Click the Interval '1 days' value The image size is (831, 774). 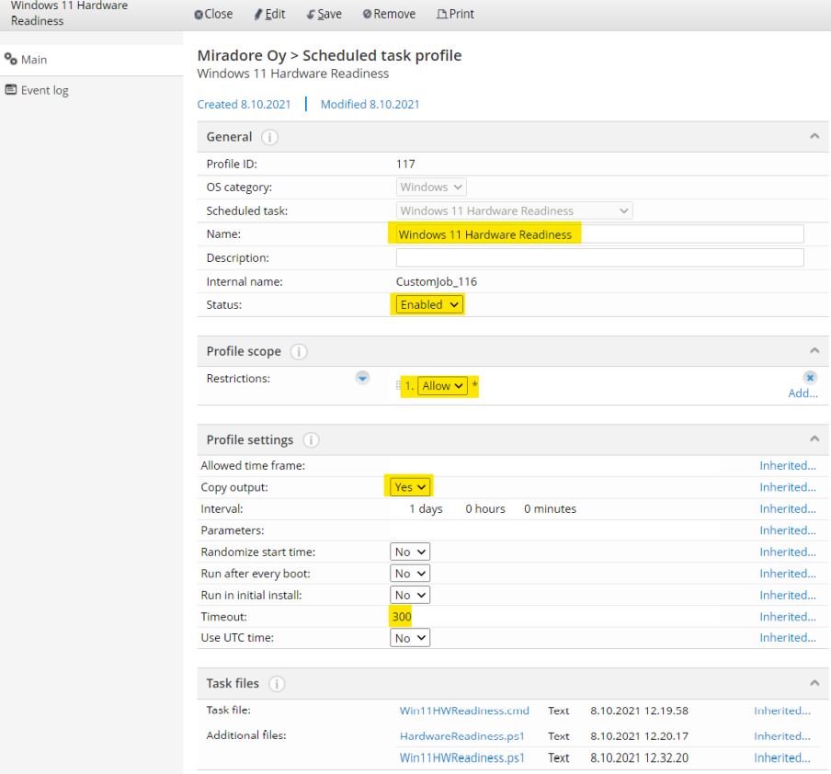(426, 509)
